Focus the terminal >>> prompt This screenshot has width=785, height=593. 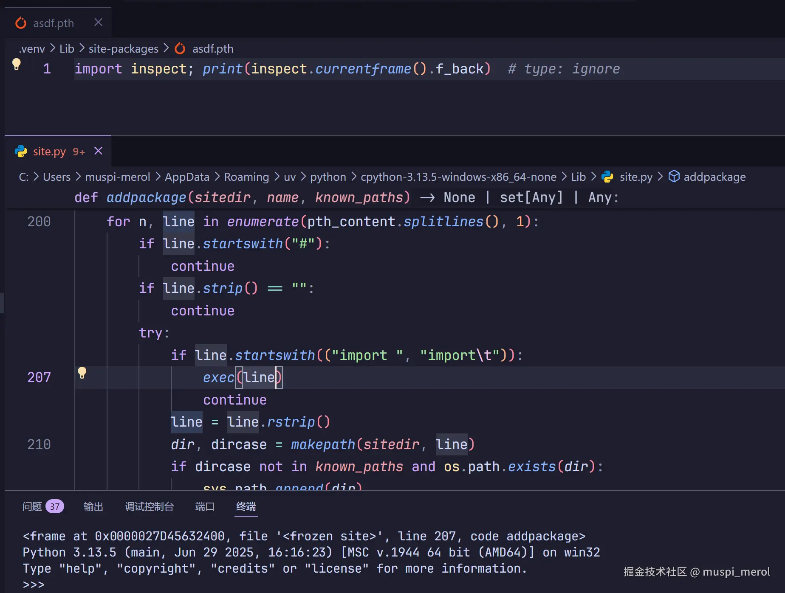point(34,585)
